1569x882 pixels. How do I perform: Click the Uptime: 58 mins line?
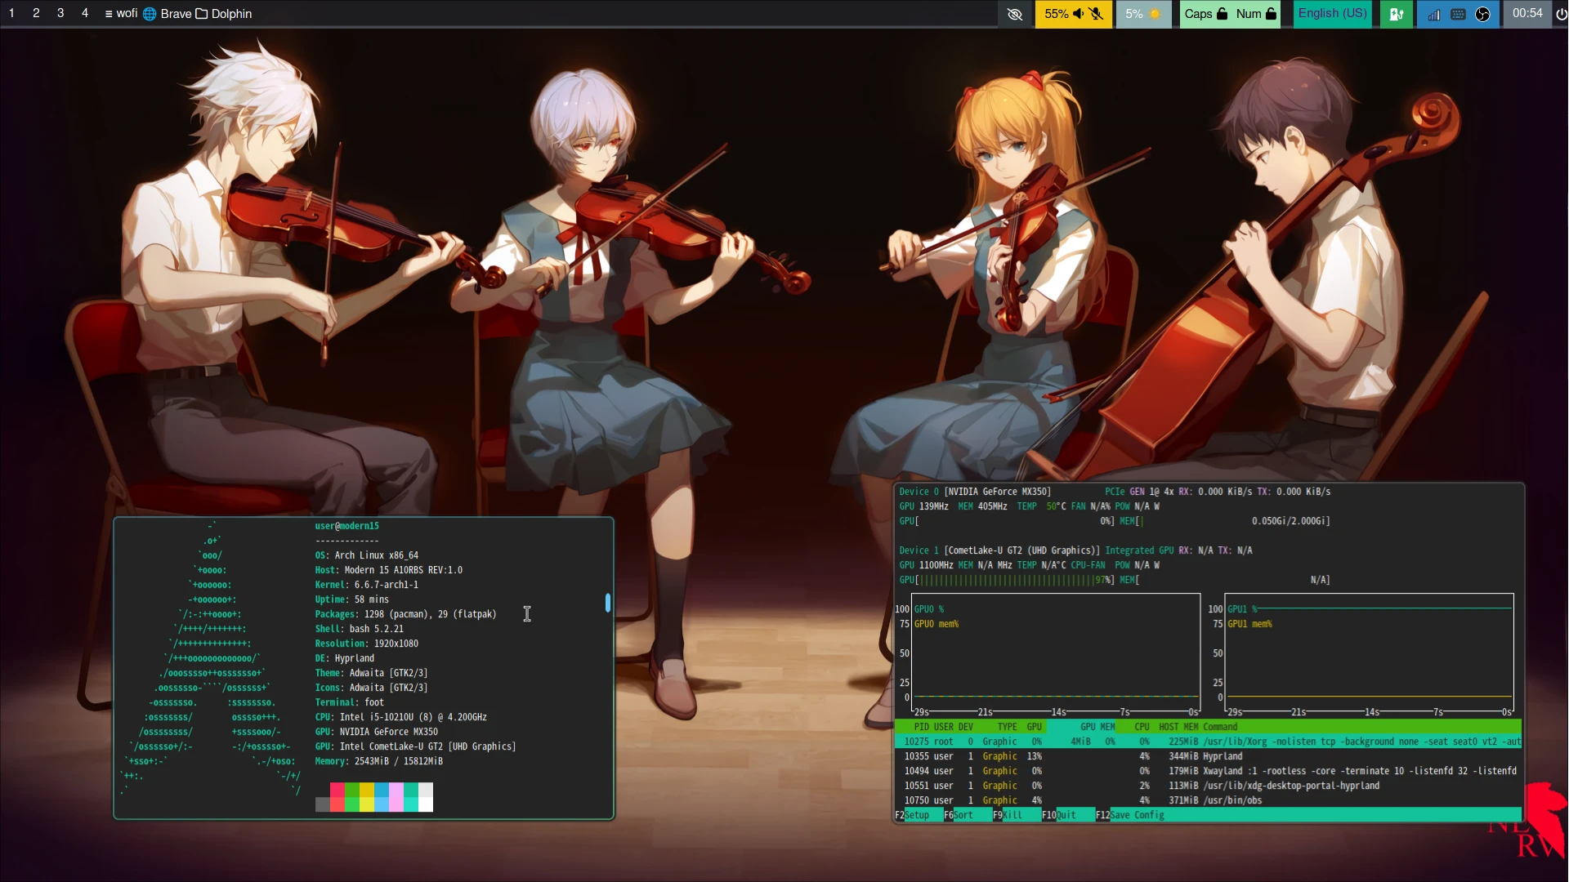tap(352, 599)
